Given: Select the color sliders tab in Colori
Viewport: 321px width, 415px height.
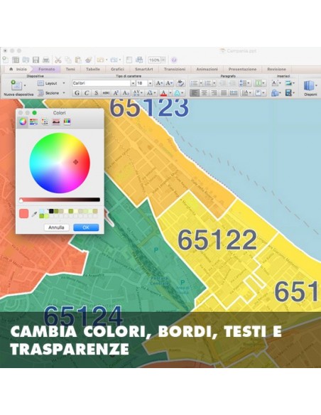Looking at the screenshot, I should coord(33,122).
